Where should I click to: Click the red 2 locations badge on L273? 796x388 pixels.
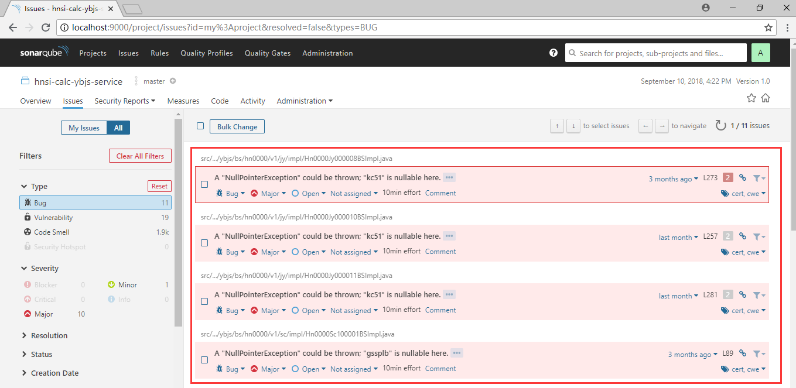pyautogui.click(x=728, y=178)
